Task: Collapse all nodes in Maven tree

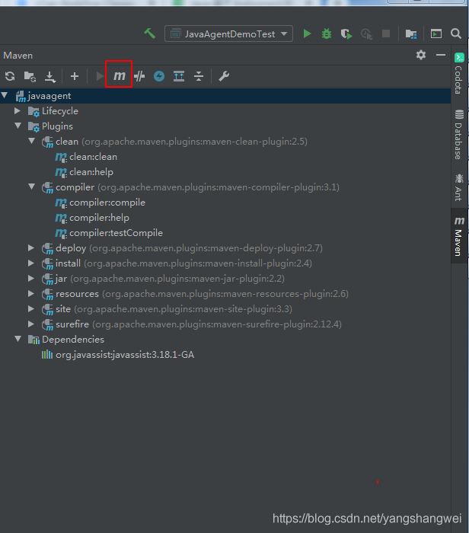Action: coord(199,76)
